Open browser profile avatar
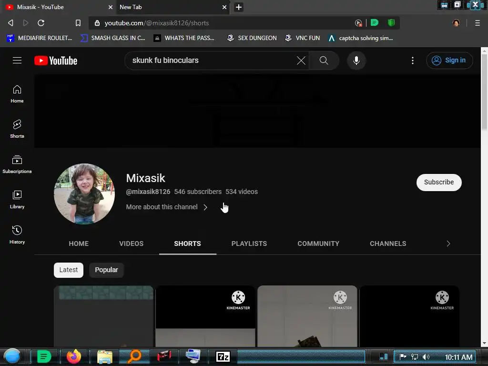 tap(456, 23)
